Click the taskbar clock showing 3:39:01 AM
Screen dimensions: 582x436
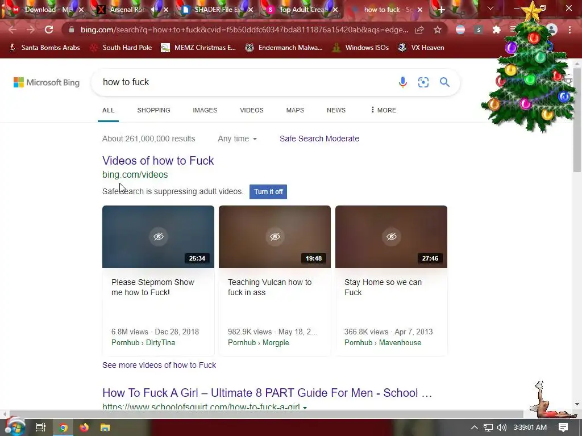click(530, 427)
